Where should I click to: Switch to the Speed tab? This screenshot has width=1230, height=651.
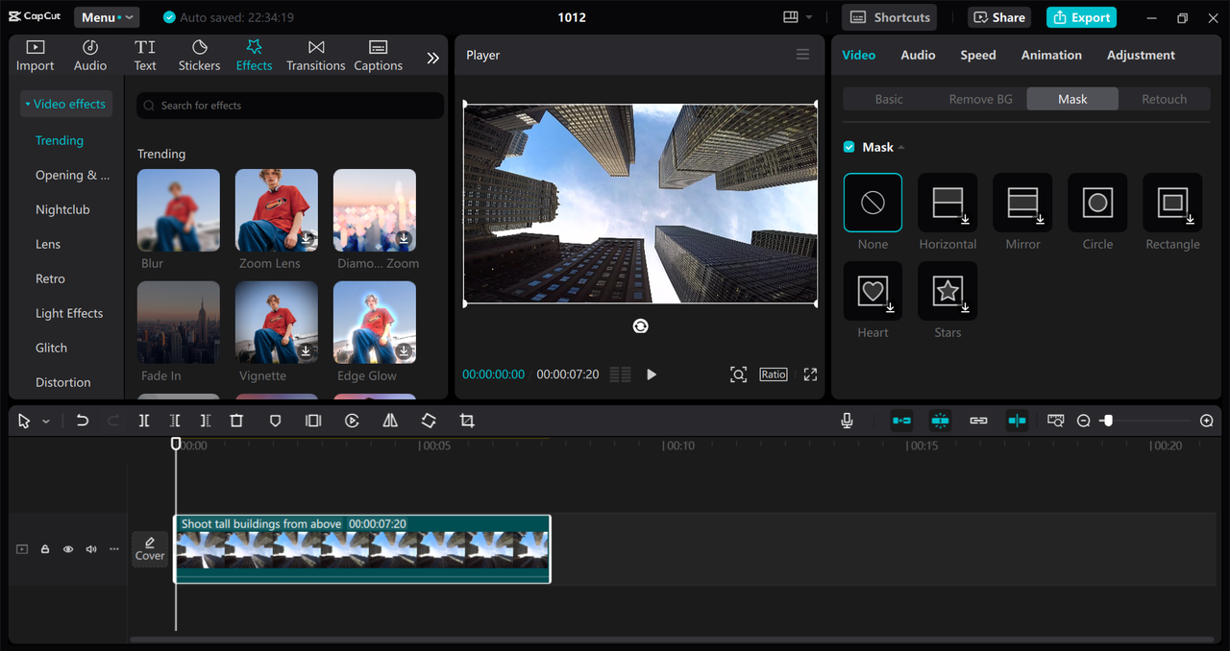[x=978, y=55]
